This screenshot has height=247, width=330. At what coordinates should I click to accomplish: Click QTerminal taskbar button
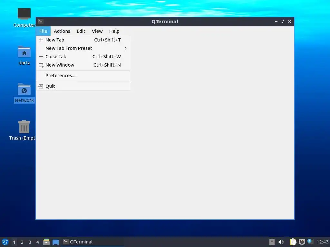click(x=92, y=242)
